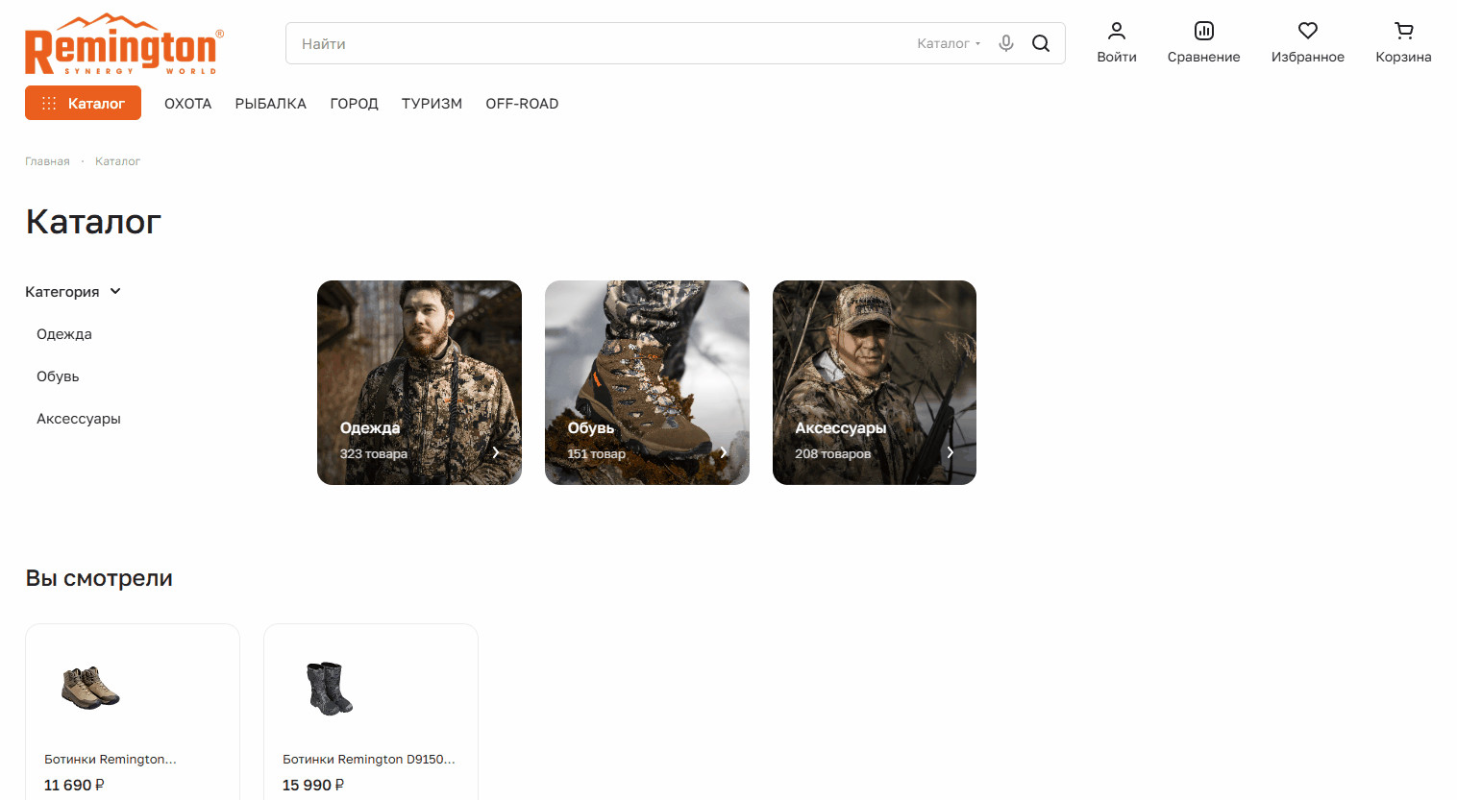Click the 151 товар count text
Image resolution: width=1457 pixels, height=800 pixels.
597,453
